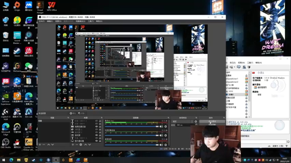The height and width of the screenshot is (163, 291).
Task: Mute the 桌面音频 speaker icon
Action: point(161,145)
